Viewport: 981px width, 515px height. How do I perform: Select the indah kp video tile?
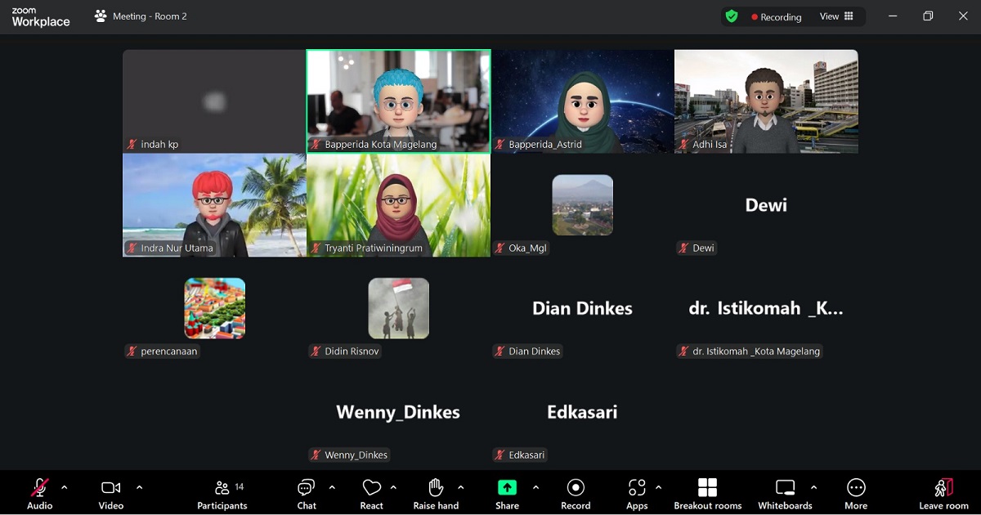214,101
